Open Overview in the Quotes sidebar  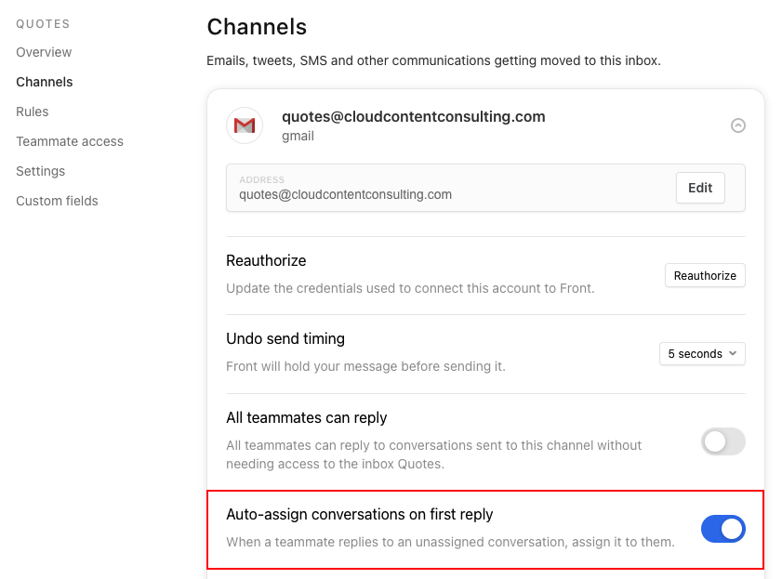44,52
